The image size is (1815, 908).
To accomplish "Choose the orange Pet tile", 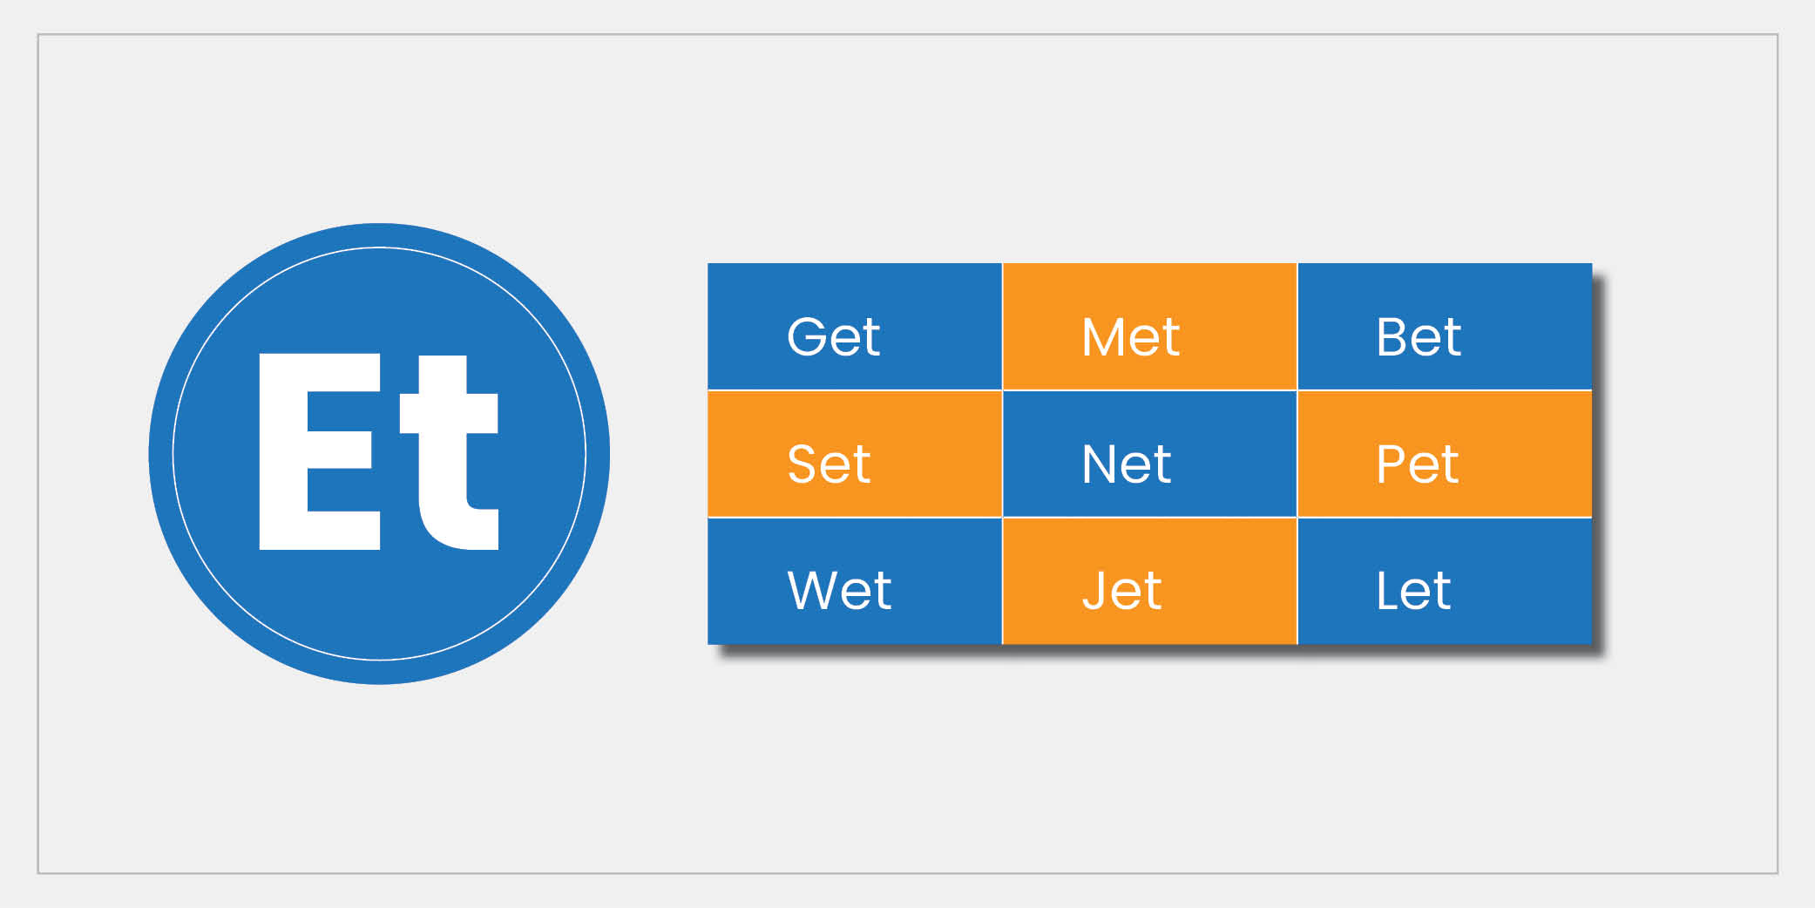I will [1444, 453].
